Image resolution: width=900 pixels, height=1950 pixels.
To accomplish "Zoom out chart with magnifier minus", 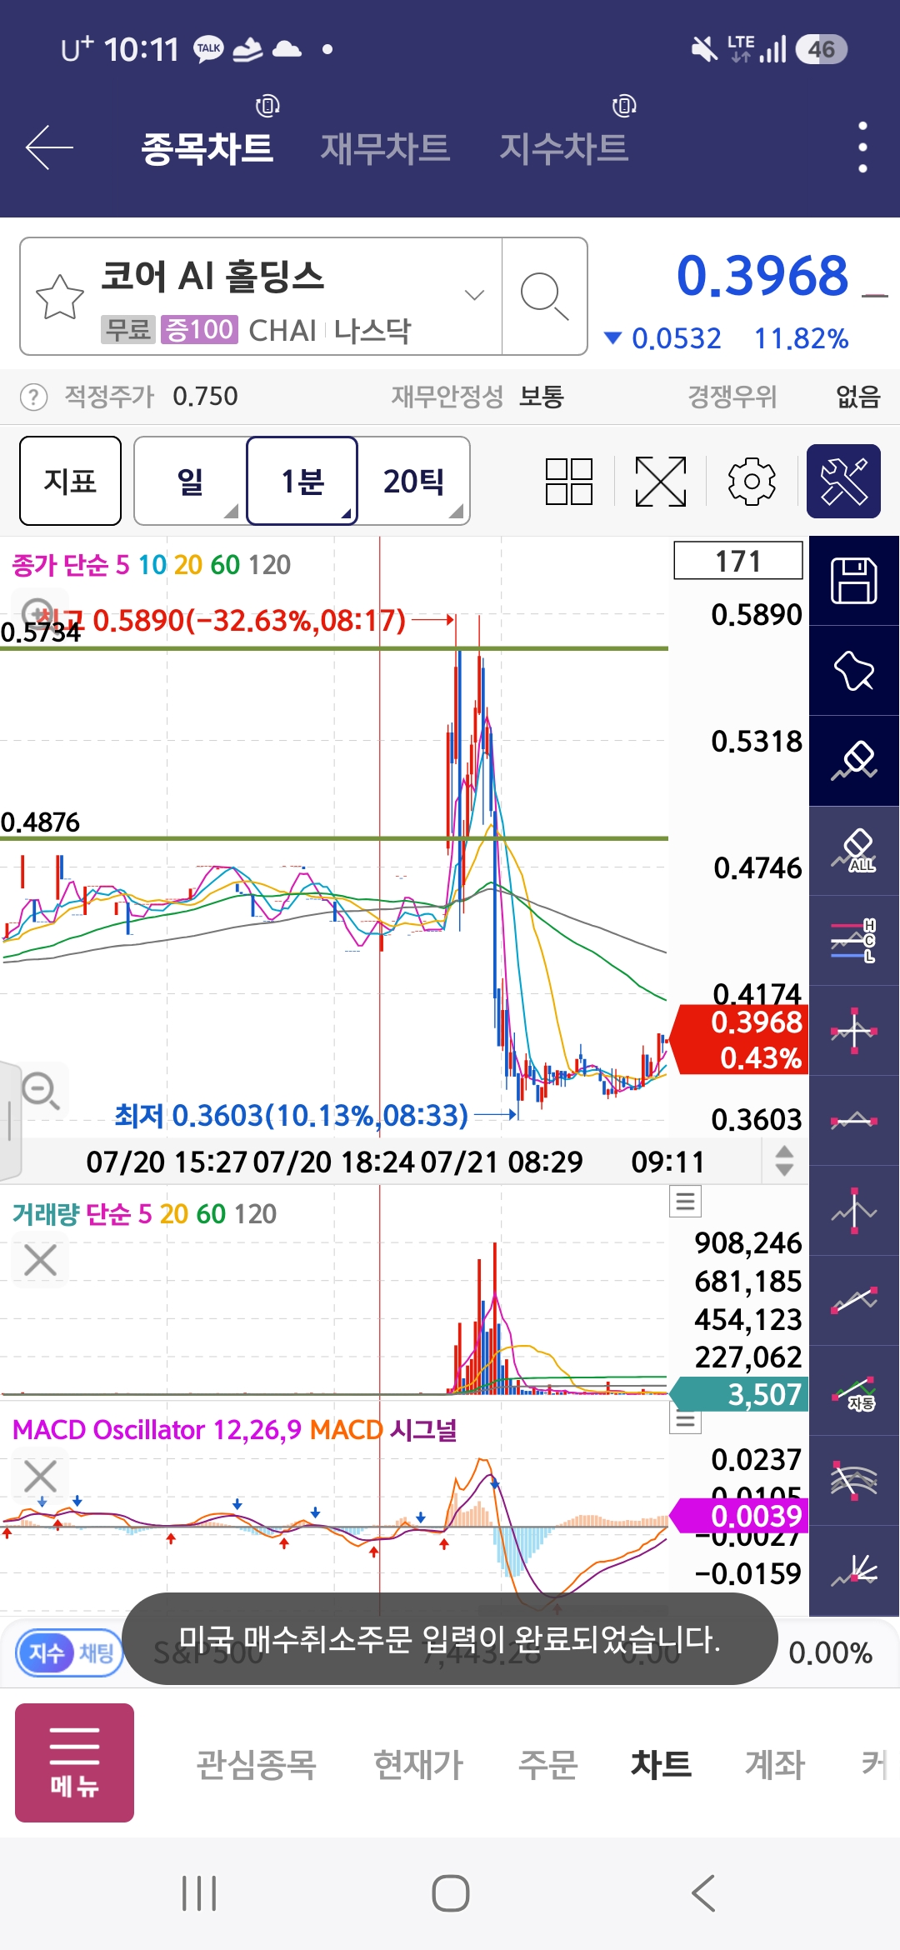I will [x=40, y=1091].
